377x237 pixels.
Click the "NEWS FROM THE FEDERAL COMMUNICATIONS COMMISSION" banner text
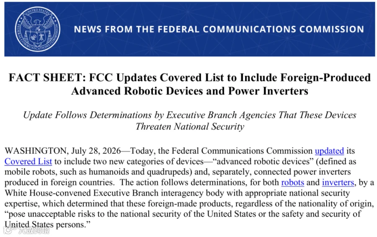point(219,29)
